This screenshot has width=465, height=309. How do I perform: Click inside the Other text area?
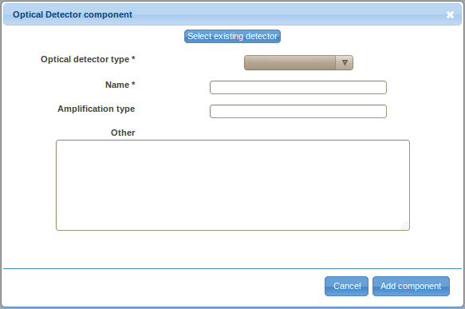coord(233,185)
